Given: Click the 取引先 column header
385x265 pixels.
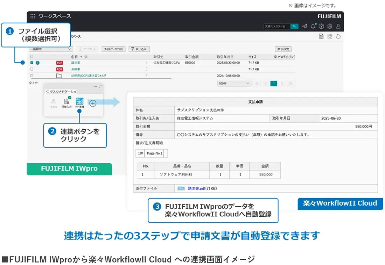Looking at the screenshot, I should pos(158,57).
